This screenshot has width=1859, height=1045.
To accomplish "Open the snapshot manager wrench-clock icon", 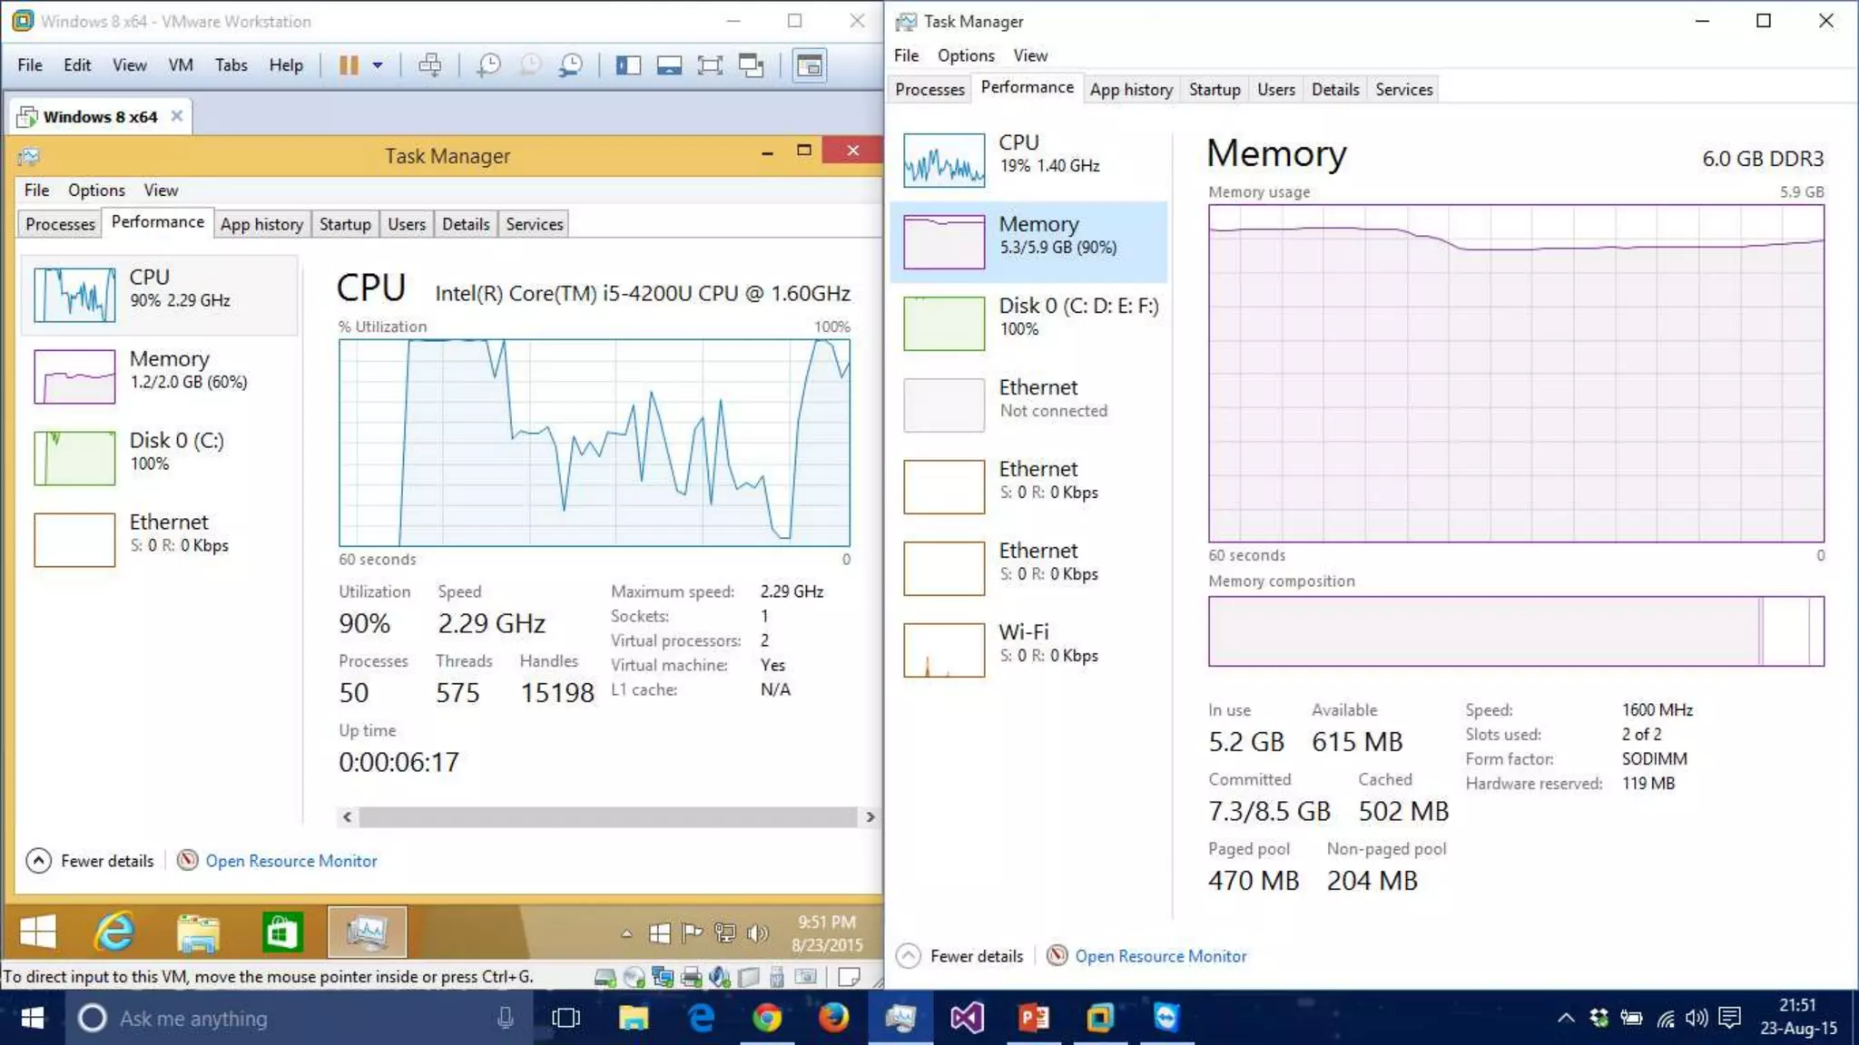I will [571, 65].
